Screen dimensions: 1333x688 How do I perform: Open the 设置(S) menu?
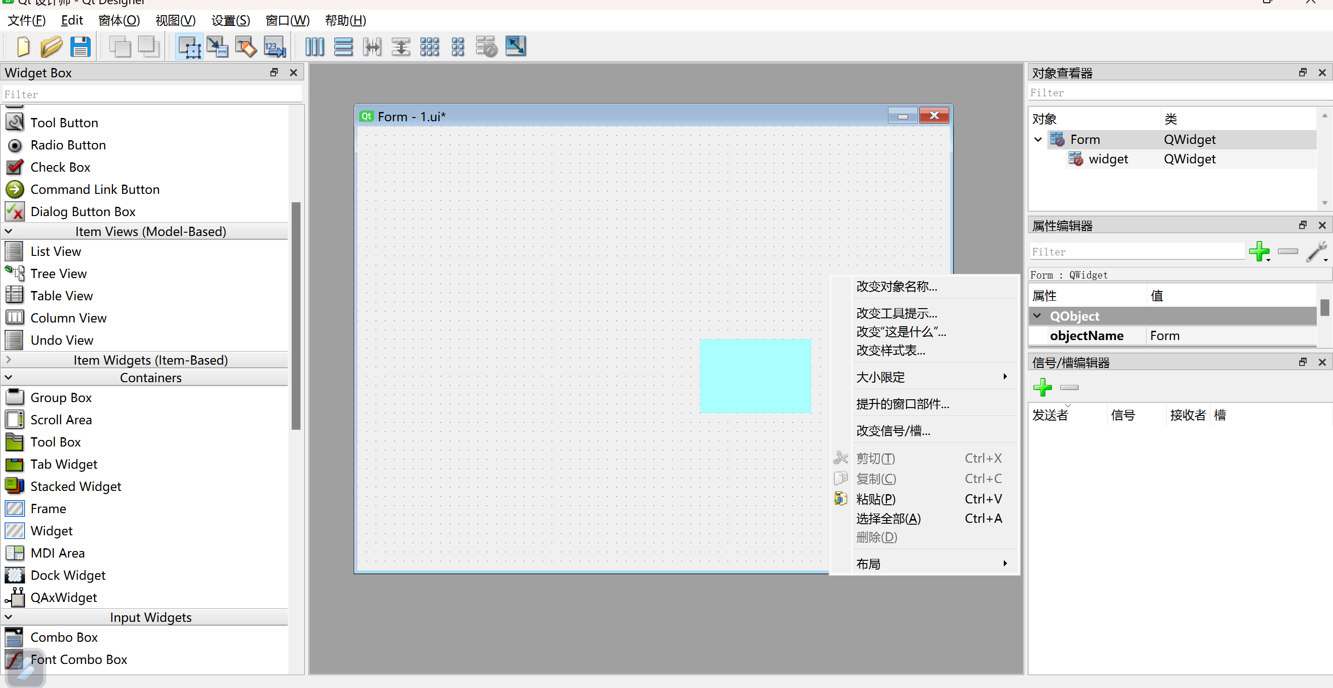[231, 20]
